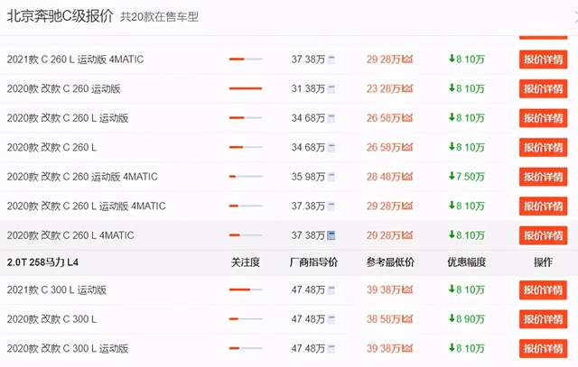Select the model name 2020款 改款 C 300 L

[51, 319]
